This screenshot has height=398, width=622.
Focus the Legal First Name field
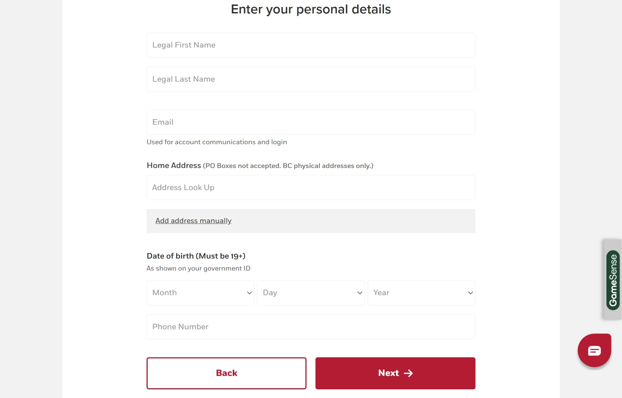pos(311,45)
